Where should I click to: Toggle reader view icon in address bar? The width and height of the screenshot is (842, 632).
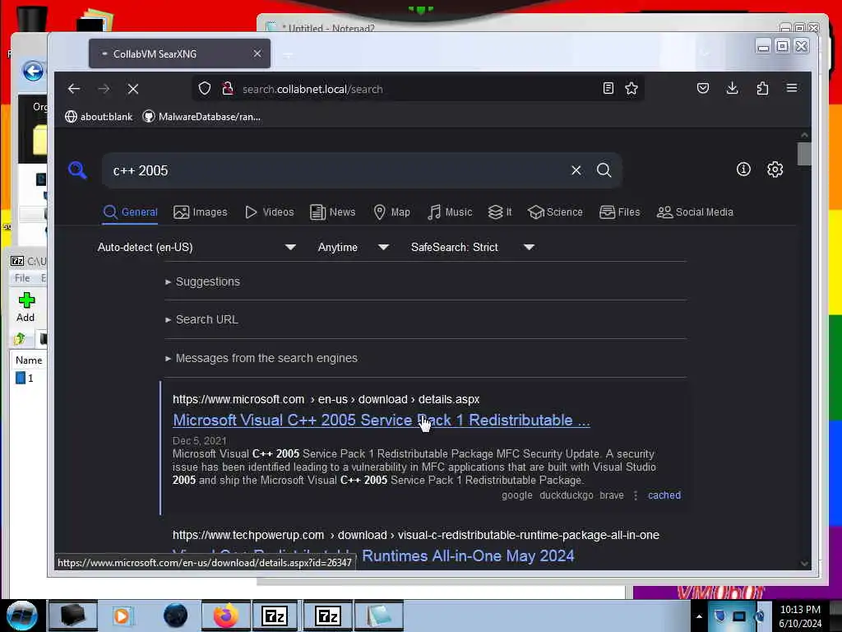pos(608,89)
